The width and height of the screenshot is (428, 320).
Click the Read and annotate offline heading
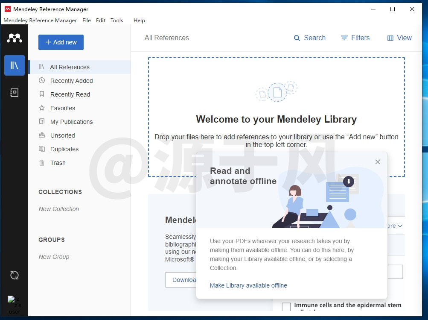coord(243,176)
